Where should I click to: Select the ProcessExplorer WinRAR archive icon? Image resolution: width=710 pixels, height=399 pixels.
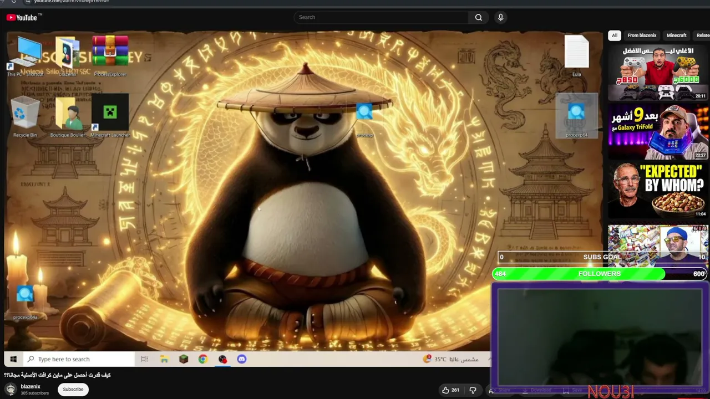(110, 55)
